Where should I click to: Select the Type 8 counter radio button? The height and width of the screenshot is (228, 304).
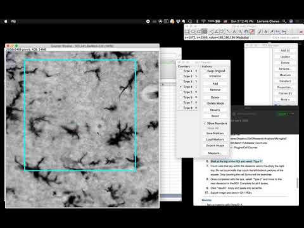click(x=180, y=108)
